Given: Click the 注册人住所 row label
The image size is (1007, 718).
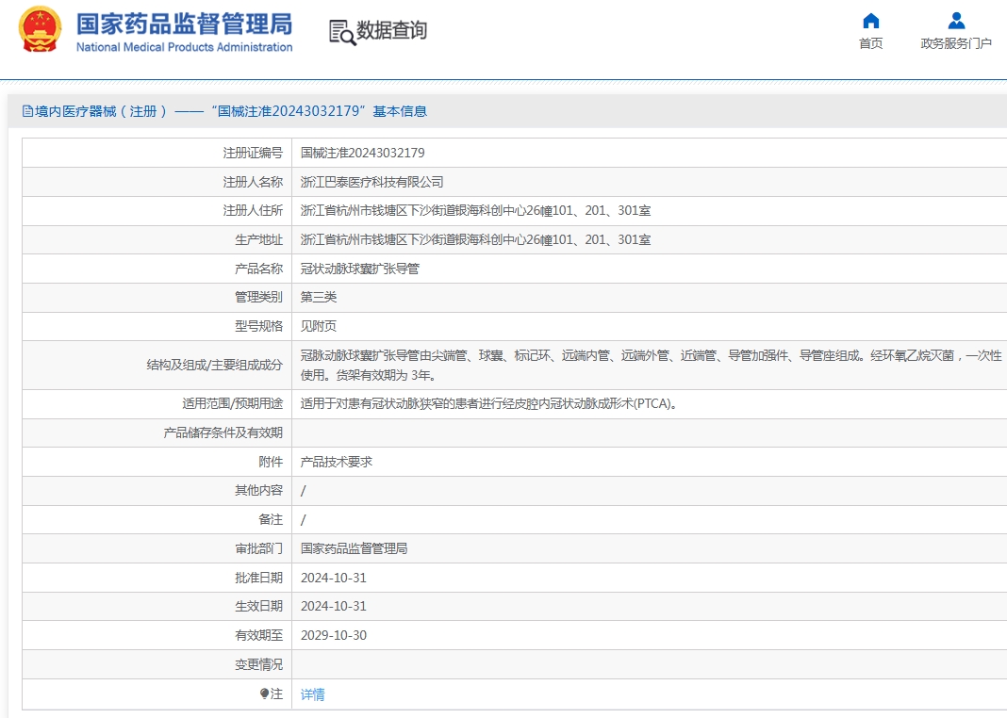Looking at the screenshot, I should (x=253, y=210).
